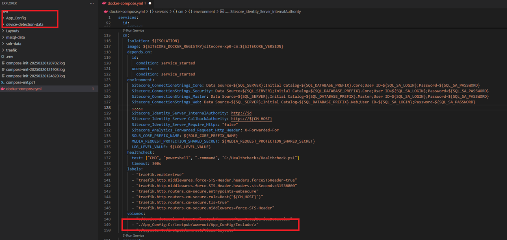The image size is (507, 240).
Task: Expand the App_Config folder
Action: point(3,18)
